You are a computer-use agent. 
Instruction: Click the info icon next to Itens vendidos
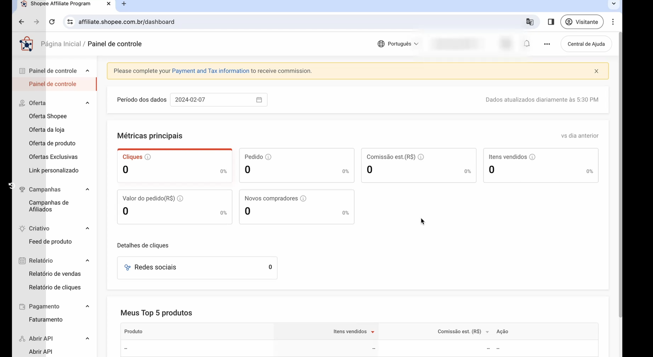pyautogui.click(x=532, y=157)
